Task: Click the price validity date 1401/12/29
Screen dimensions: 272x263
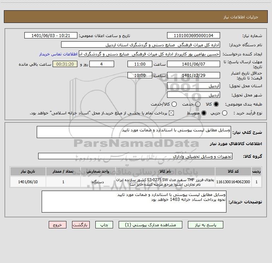Action: click(x=194, y=75)
